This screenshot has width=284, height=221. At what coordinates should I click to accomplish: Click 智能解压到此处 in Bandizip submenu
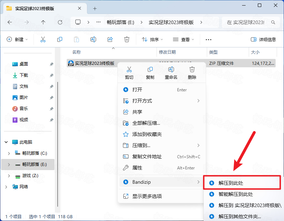pyautogui.click(x=243, y=194)
